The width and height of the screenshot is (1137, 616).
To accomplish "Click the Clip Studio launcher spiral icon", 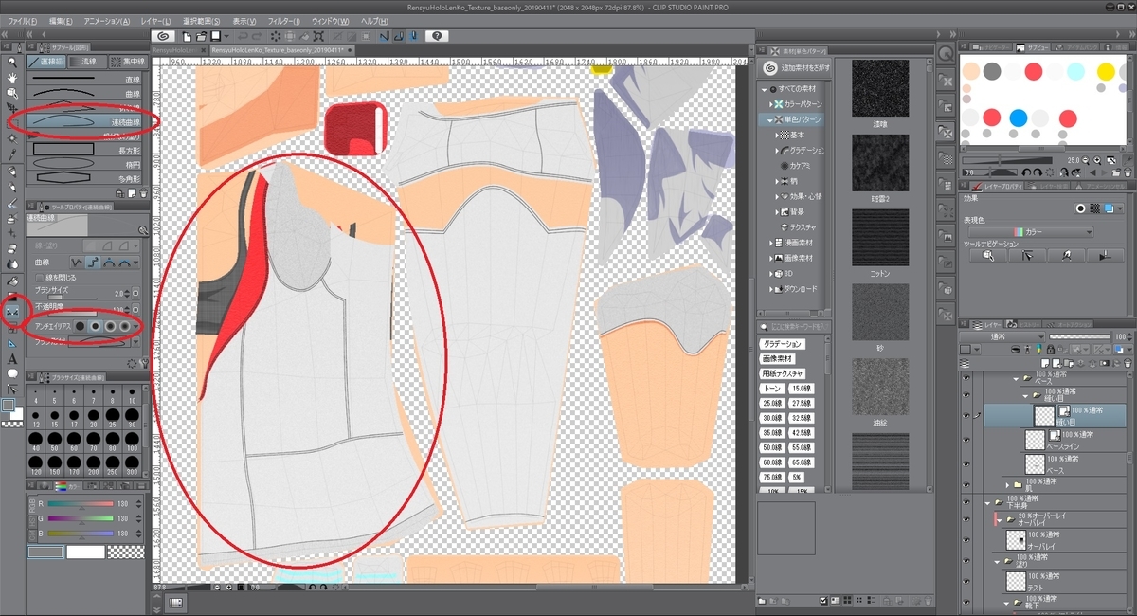I will pyautogui.click(x=163, y=36).
